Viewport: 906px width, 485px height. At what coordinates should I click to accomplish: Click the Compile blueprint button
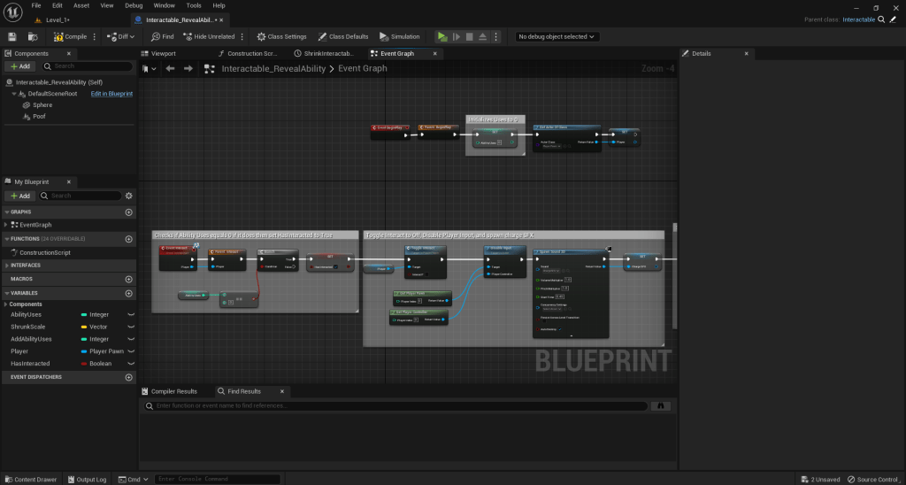tap(70, 36)
